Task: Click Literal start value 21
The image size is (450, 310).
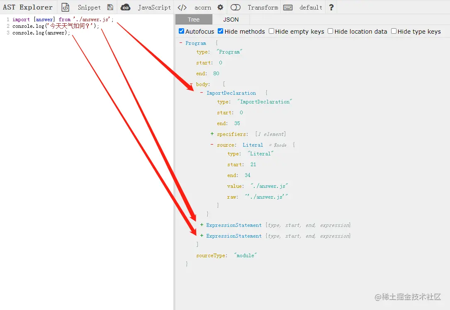Action: [x=253, y=165]
